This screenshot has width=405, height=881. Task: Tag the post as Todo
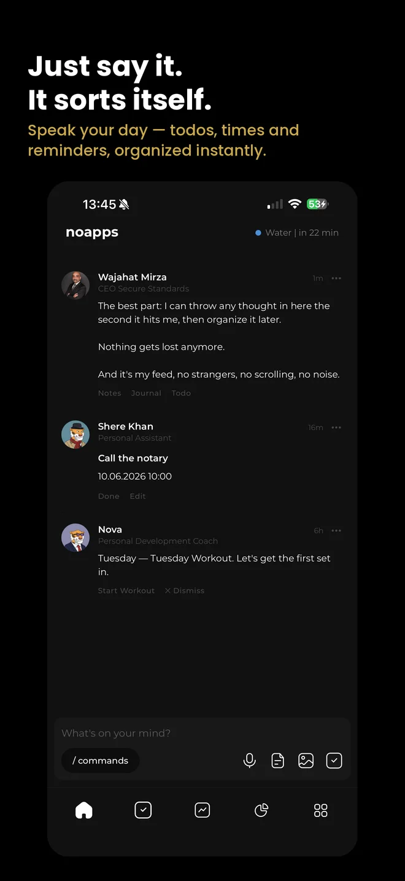[181, 393]
